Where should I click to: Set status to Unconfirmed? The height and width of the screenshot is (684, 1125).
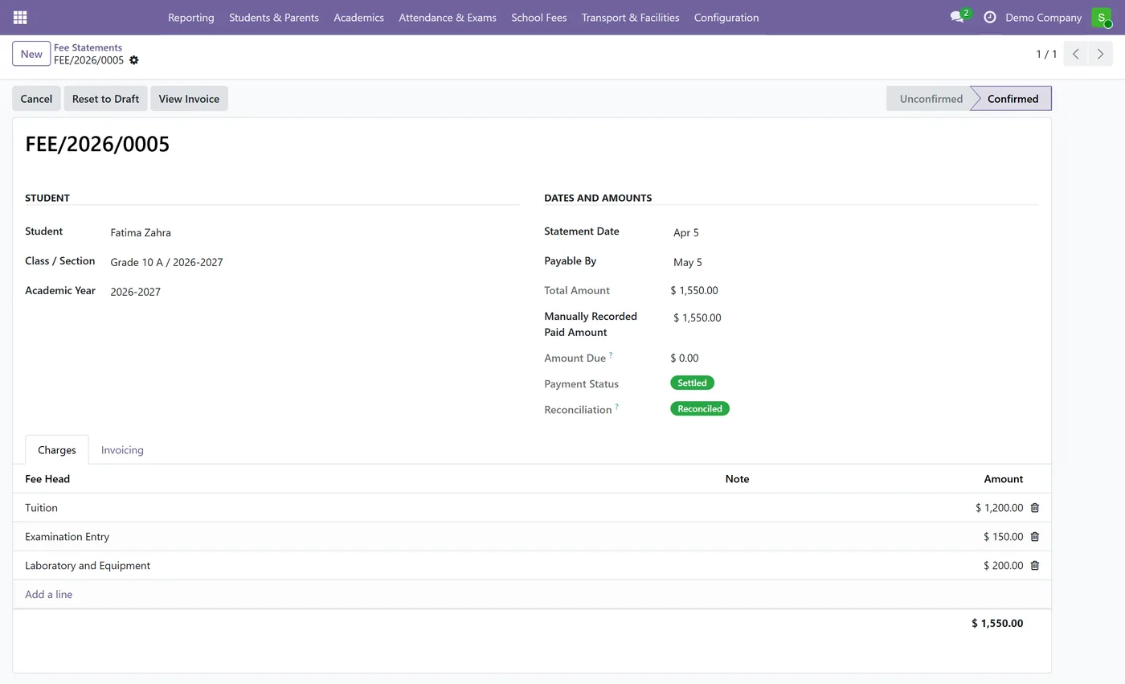point(931,99)
